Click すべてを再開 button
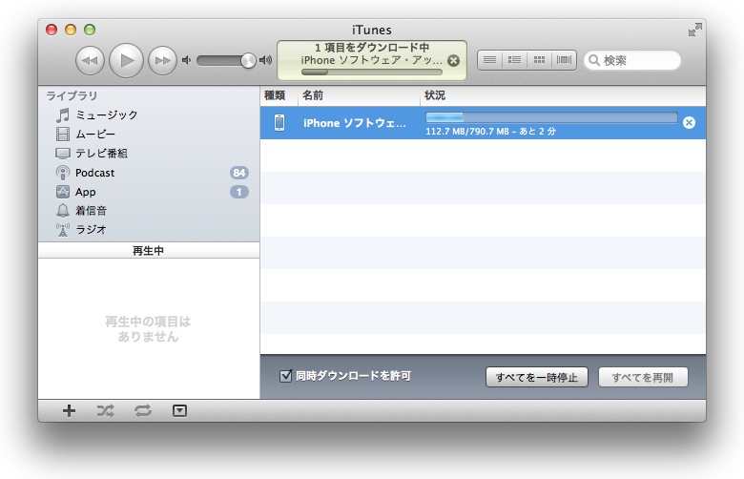This screenshot has width=744, height=479. [x=642, y=377]
